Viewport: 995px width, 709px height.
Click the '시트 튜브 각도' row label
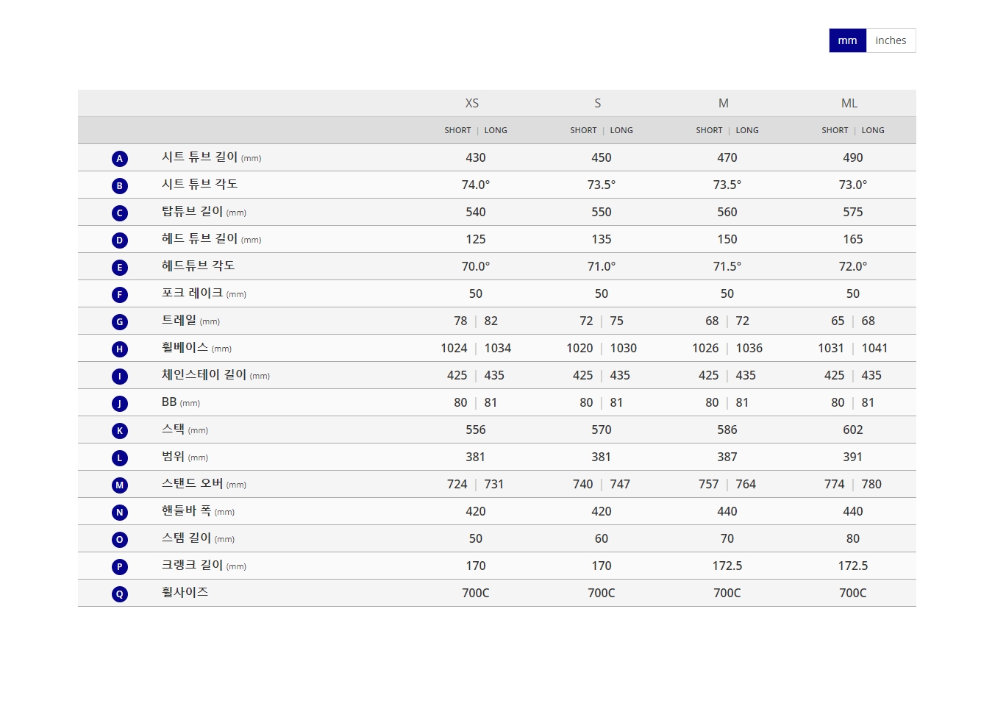199,184
